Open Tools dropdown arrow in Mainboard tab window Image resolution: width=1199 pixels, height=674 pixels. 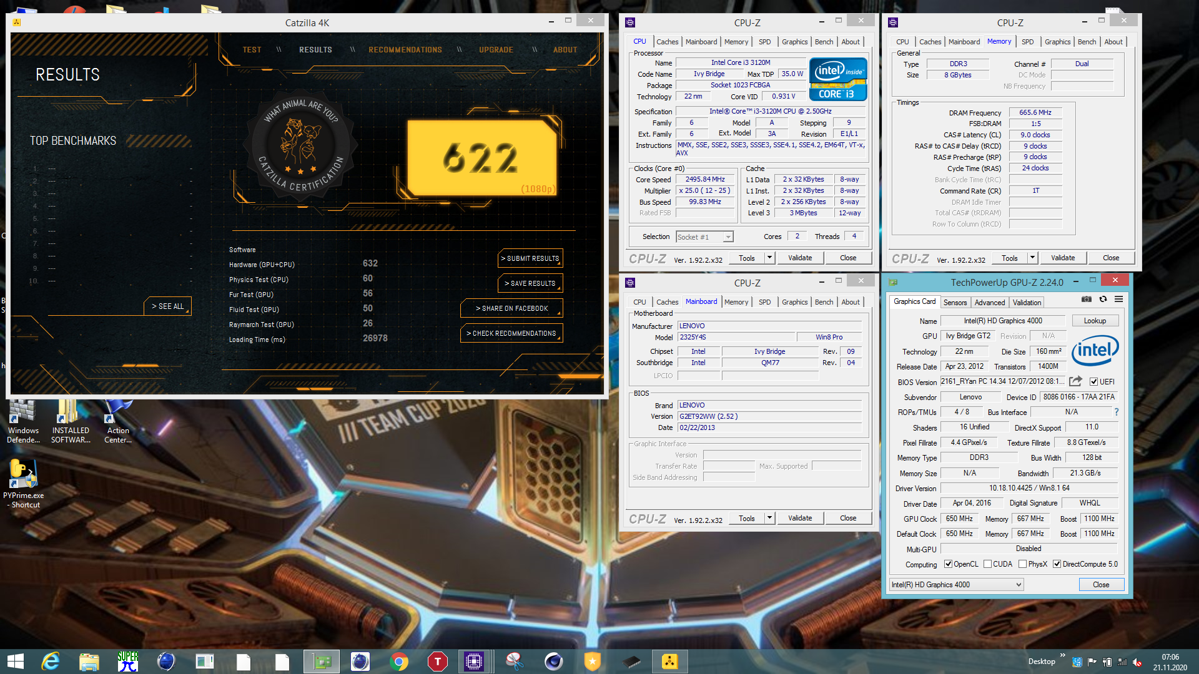pos(769,518)
